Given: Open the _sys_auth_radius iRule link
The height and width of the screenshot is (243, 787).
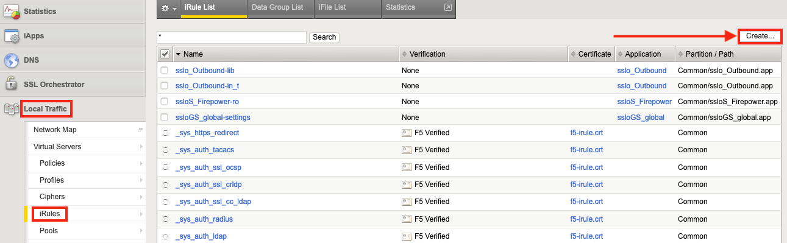Looking at the screenshot, I should 204,219.
